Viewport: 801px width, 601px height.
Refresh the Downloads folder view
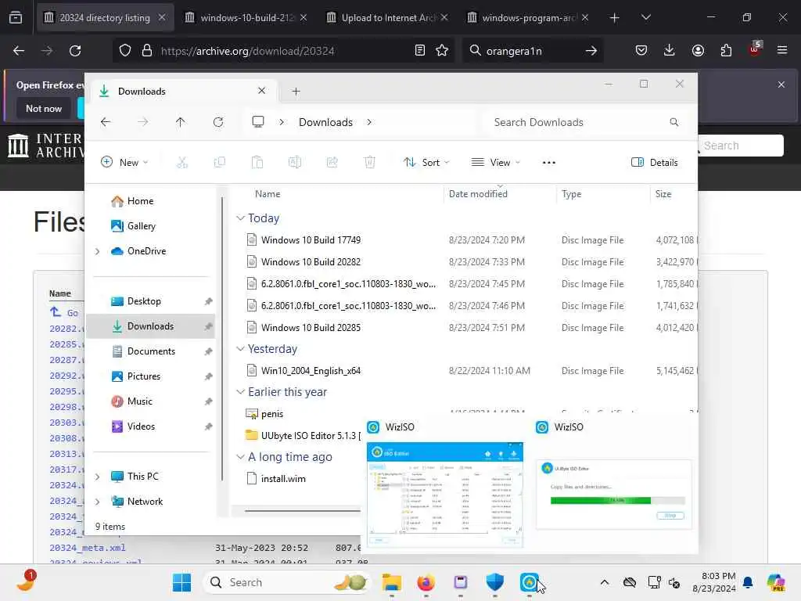218,122
